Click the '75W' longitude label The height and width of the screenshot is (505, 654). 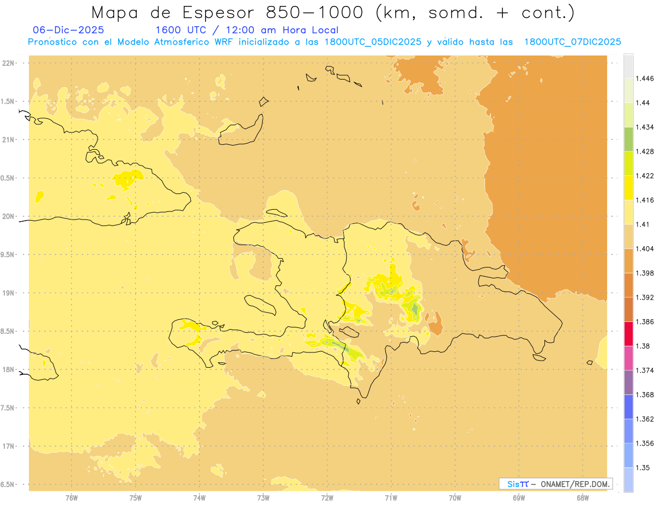(136, 497)
